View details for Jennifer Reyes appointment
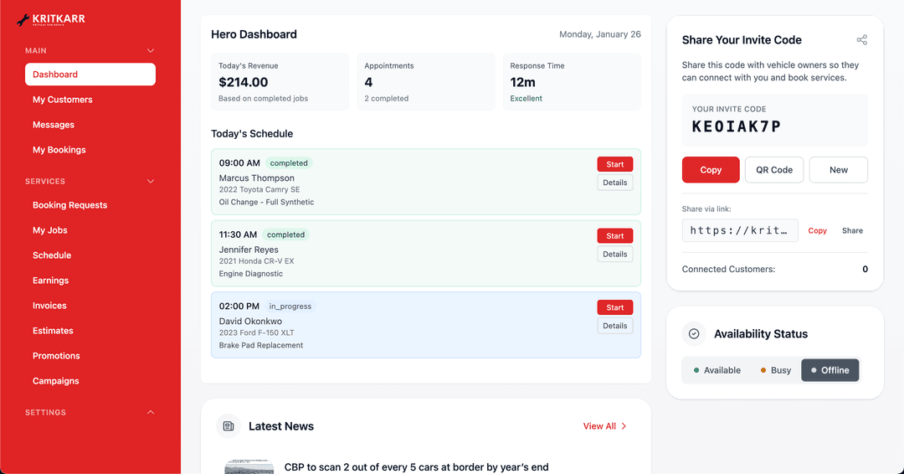Viewport: 904px width, 474px height. tap(614, 255)
